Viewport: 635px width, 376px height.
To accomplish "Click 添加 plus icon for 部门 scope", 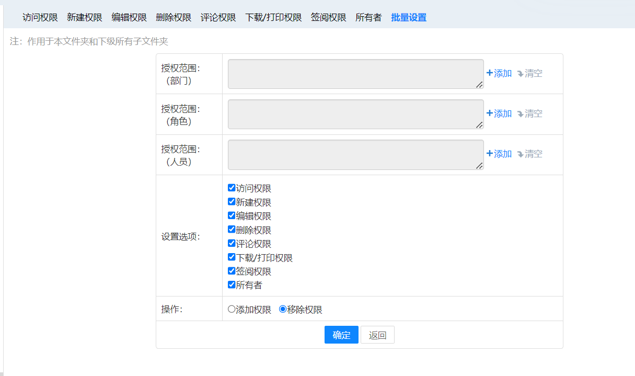I will click(490, 73).
